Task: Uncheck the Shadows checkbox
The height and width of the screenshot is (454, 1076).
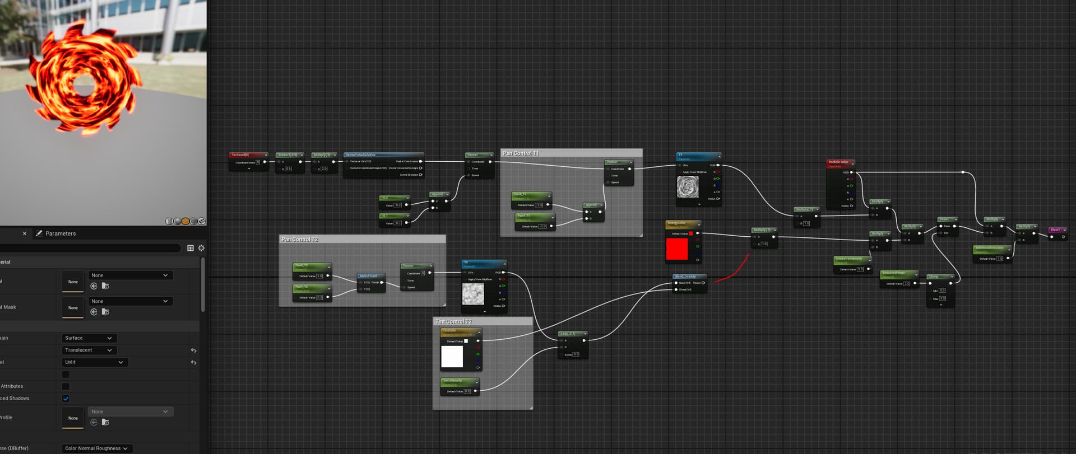Action: pyautogui.click(x=66, y=399)
